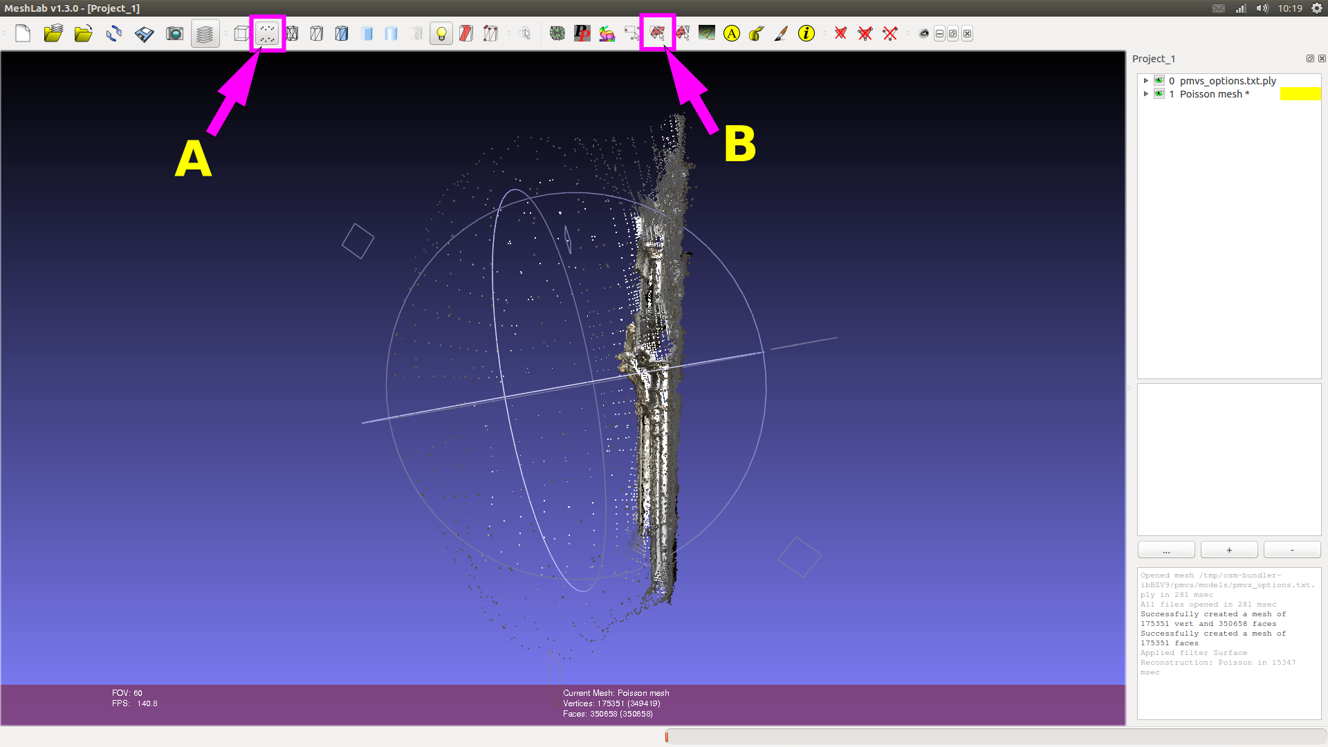Screen dimensions: 1328x747
Task: Click the yellow circled A tool
Action: [x=732, y=33]
